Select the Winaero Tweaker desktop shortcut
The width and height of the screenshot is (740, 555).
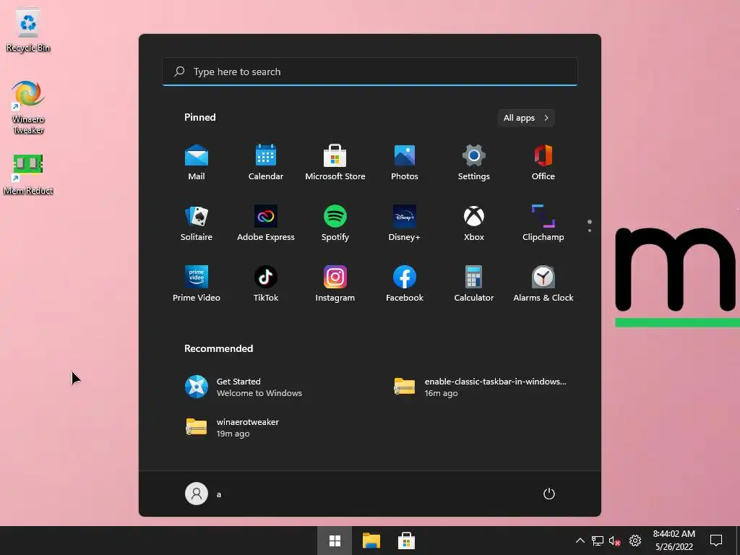click(28, 108)
